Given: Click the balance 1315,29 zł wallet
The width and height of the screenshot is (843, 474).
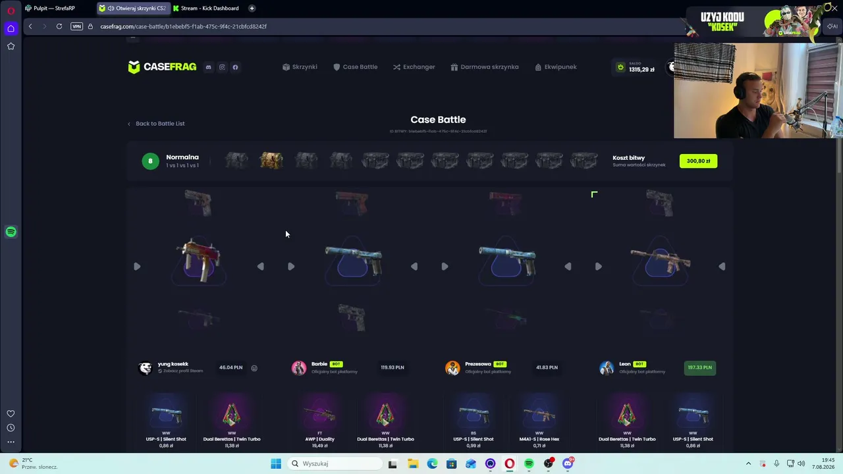Looking at the screenshot, I should (x=635, y=67).
